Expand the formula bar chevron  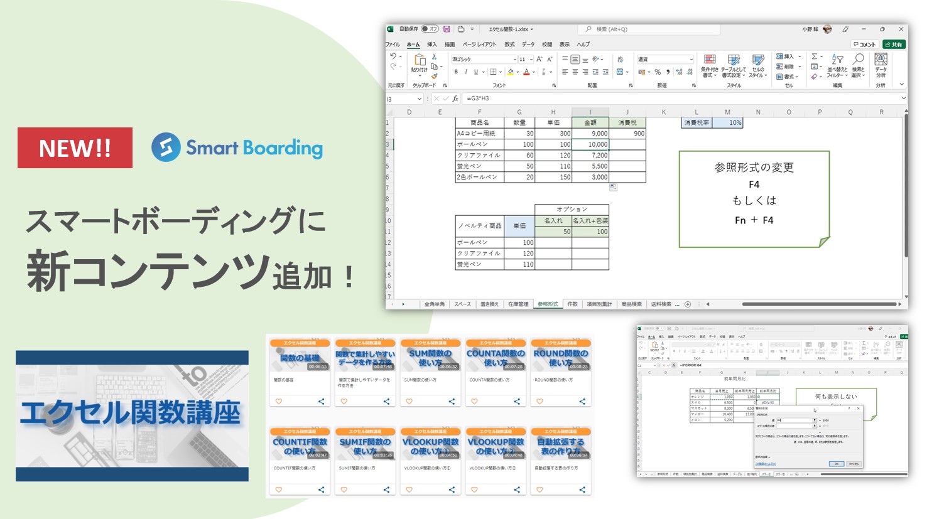click(903, 99)
